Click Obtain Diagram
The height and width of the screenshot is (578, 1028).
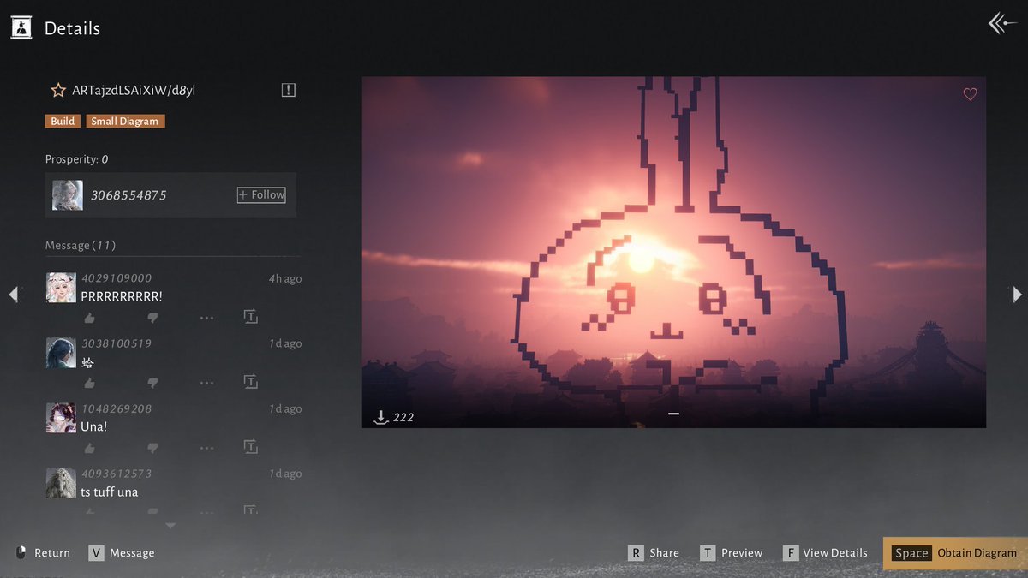click(x=954, y=553)
